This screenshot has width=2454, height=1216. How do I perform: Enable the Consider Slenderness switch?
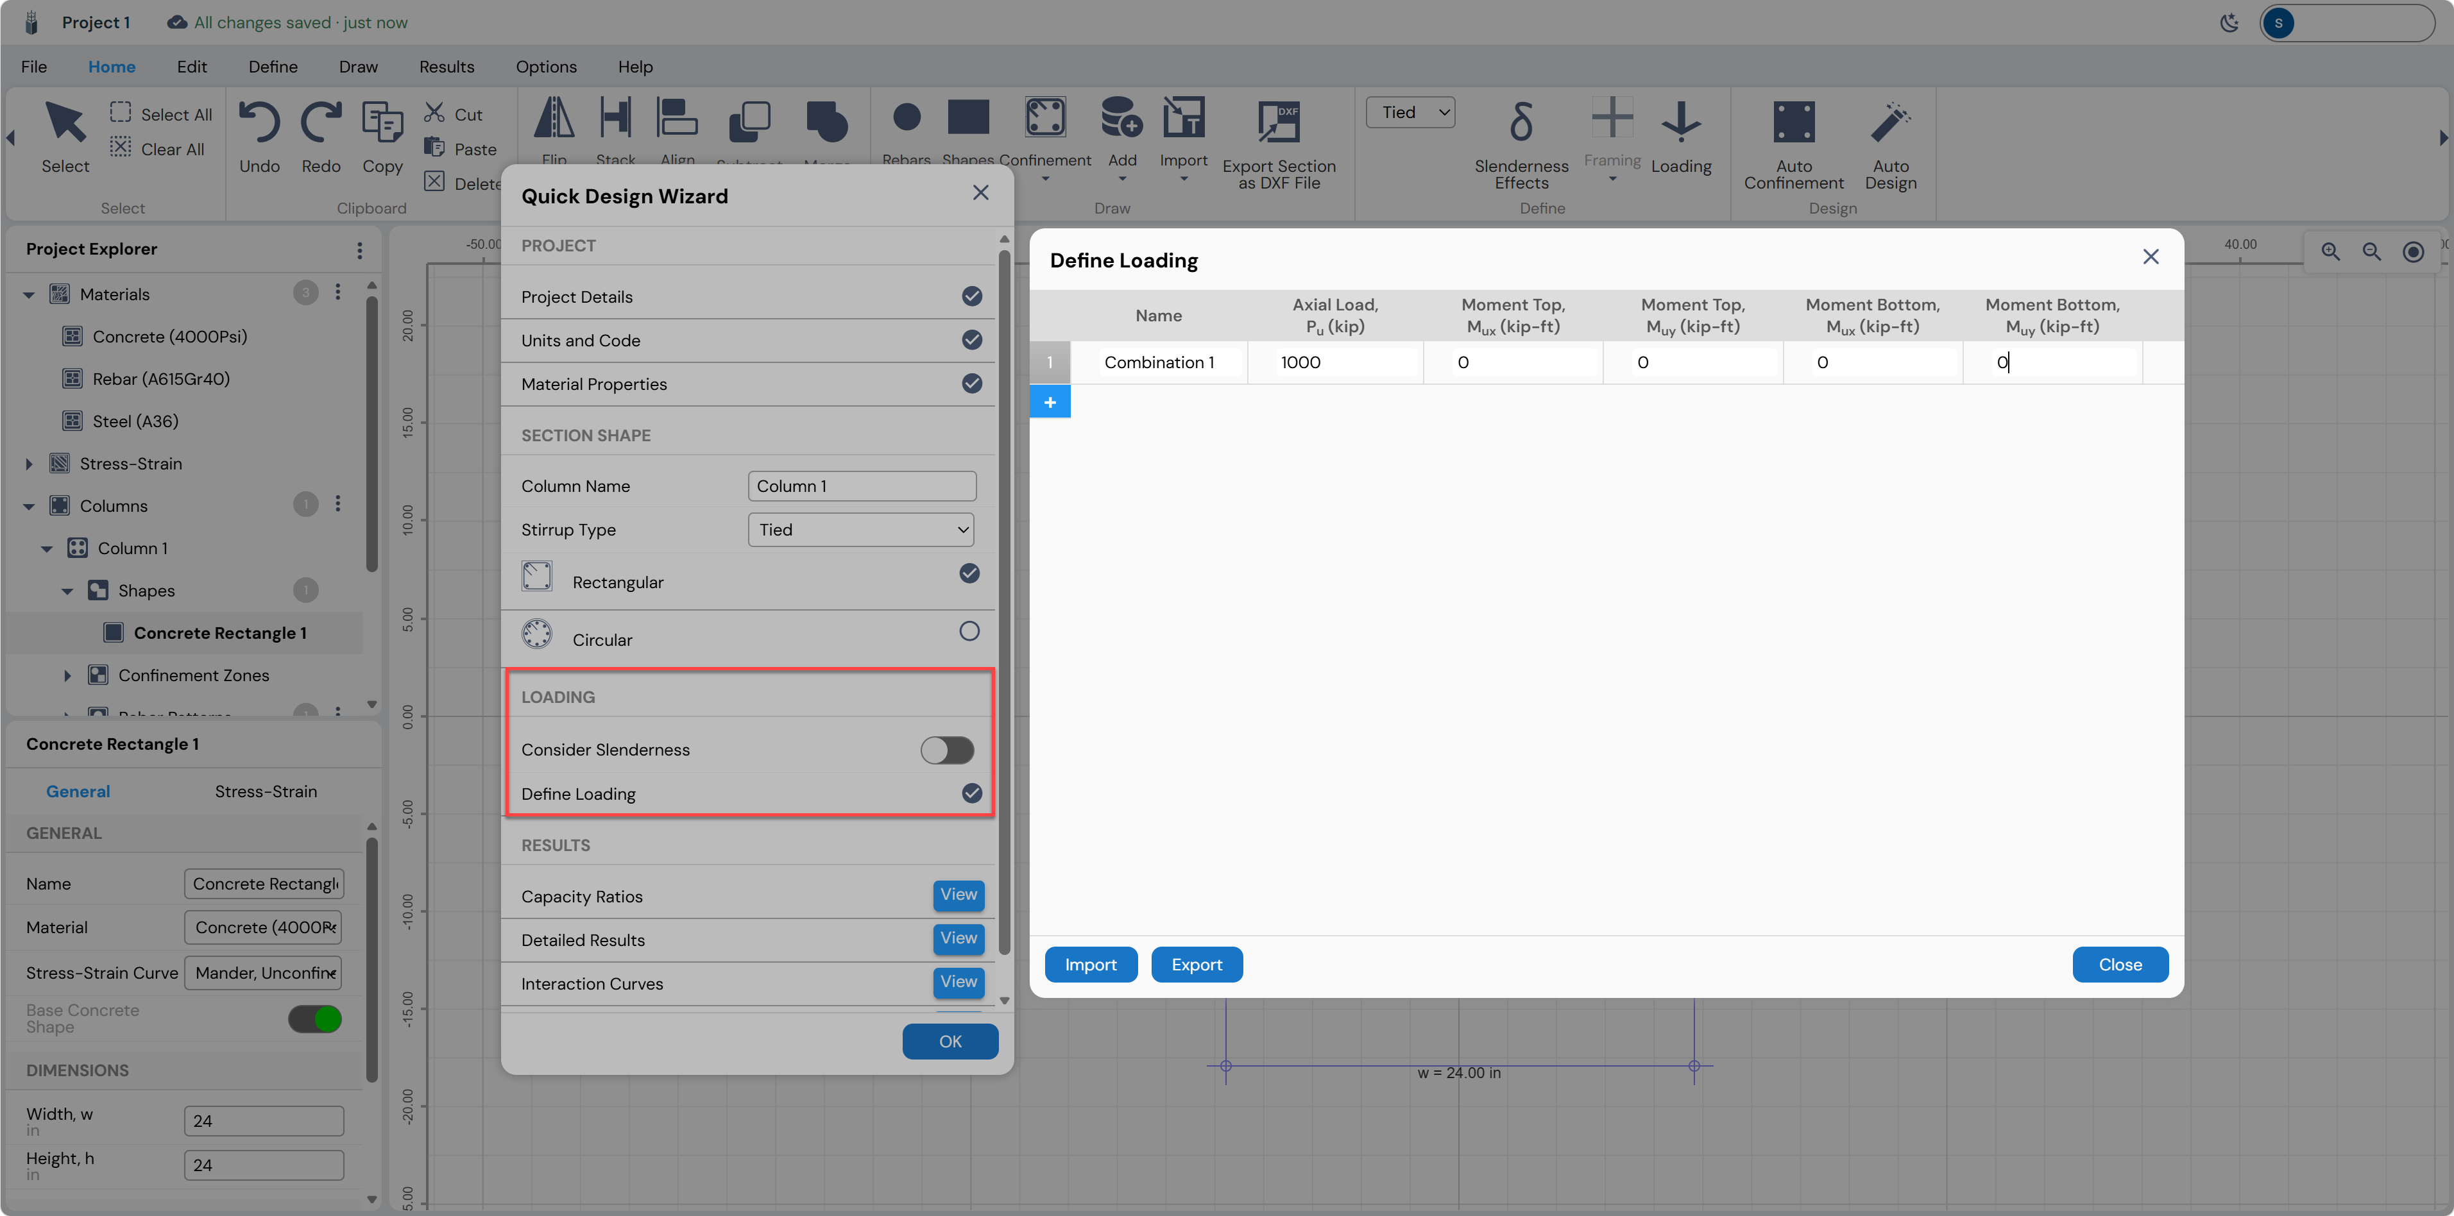[x=947, y=750]
